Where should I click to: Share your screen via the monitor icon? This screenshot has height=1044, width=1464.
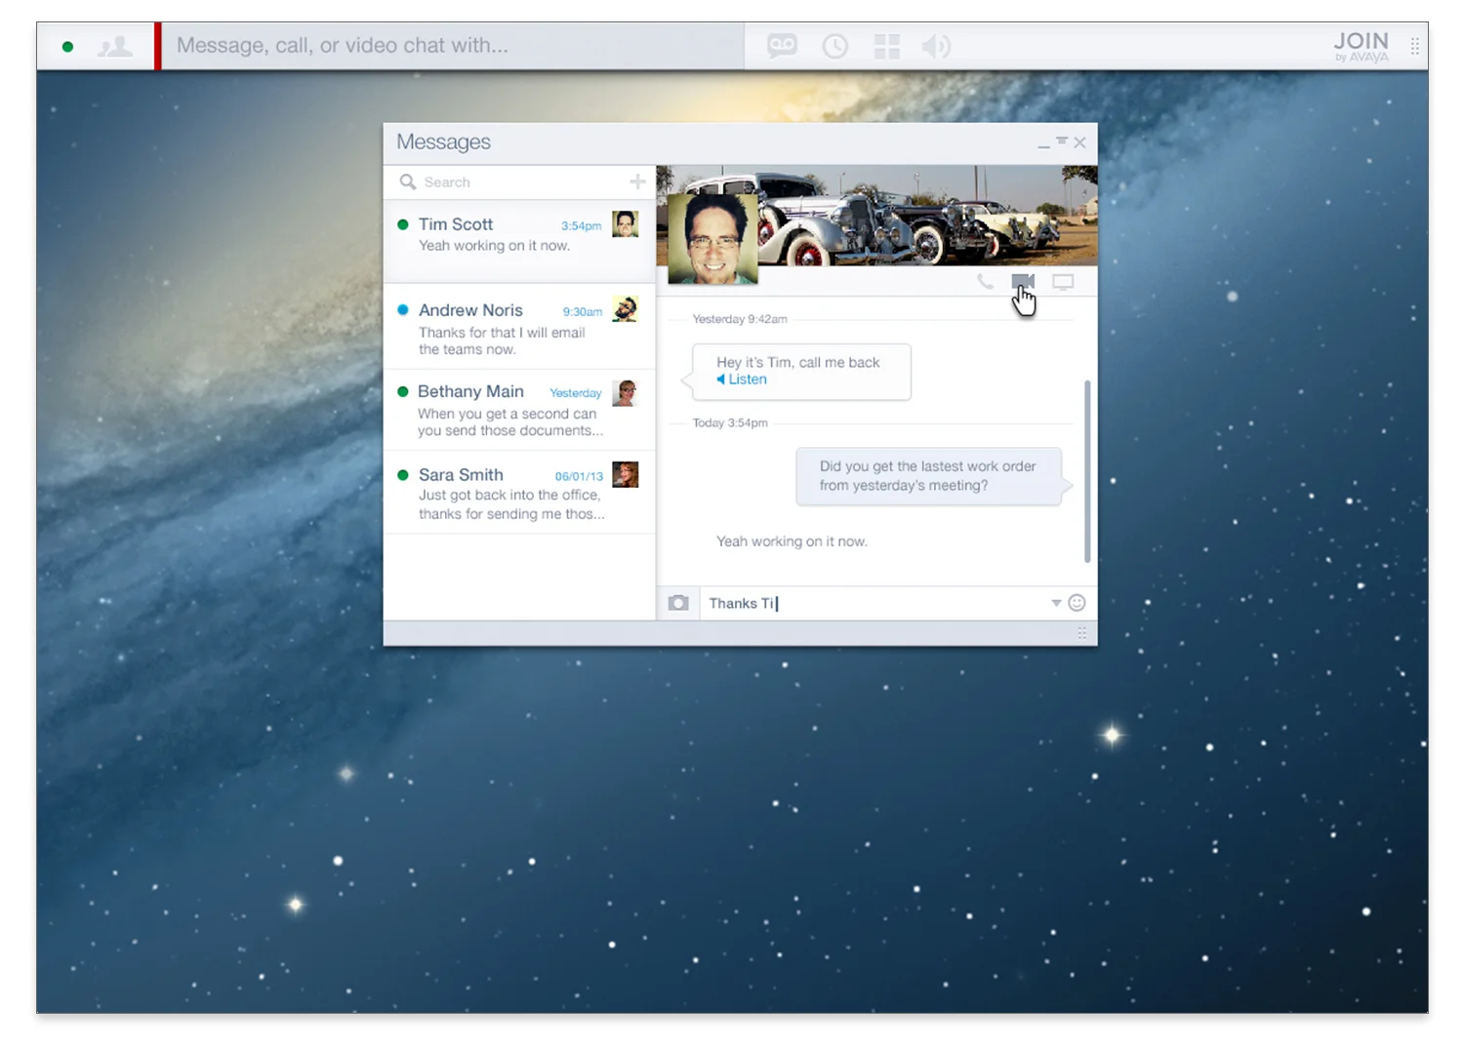[1063, 282]
